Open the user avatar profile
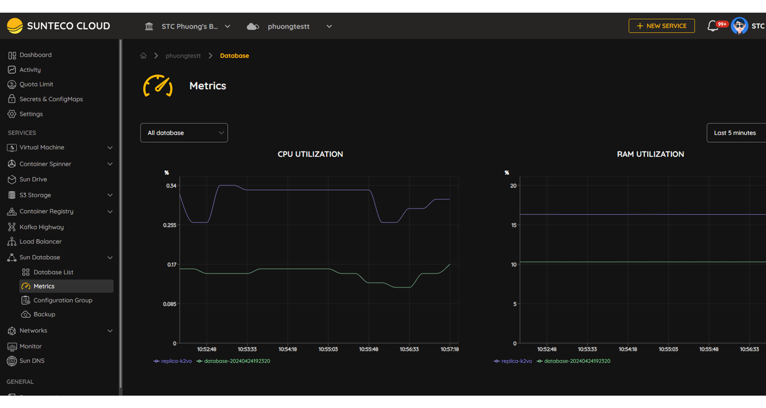Image resolution: width=766 pixels, height=408 pixels. (x=739, y=26)
